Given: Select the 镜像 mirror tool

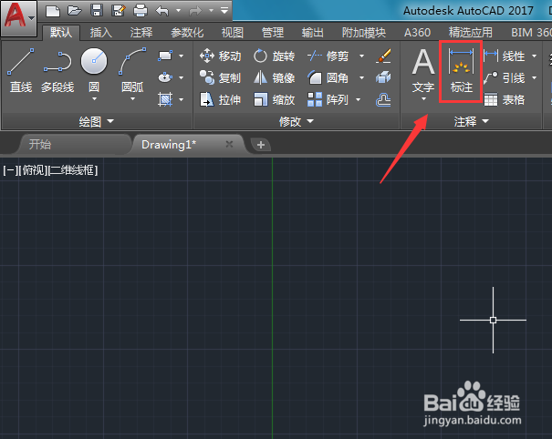Looking at the screenshot, I should click(274, 77).
